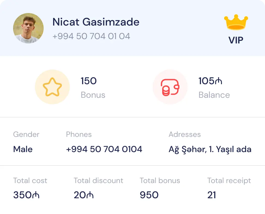This screenshot has height=214, width=265.
Task: Click the phone number under Phones
Action: 104,149
